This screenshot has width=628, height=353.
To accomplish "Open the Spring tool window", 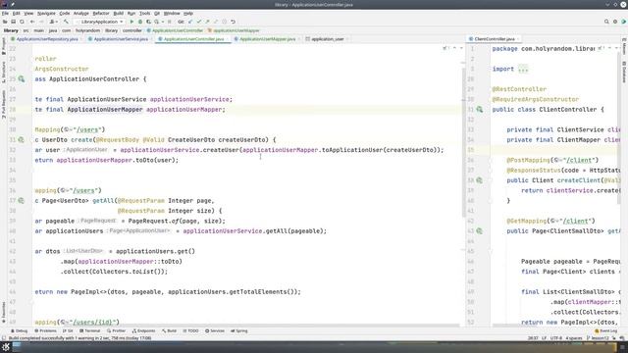I will click(x=239, y=331).
